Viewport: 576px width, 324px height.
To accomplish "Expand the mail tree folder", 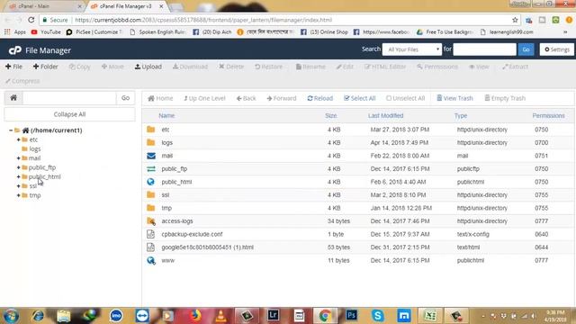I will (x=18, y=158).
